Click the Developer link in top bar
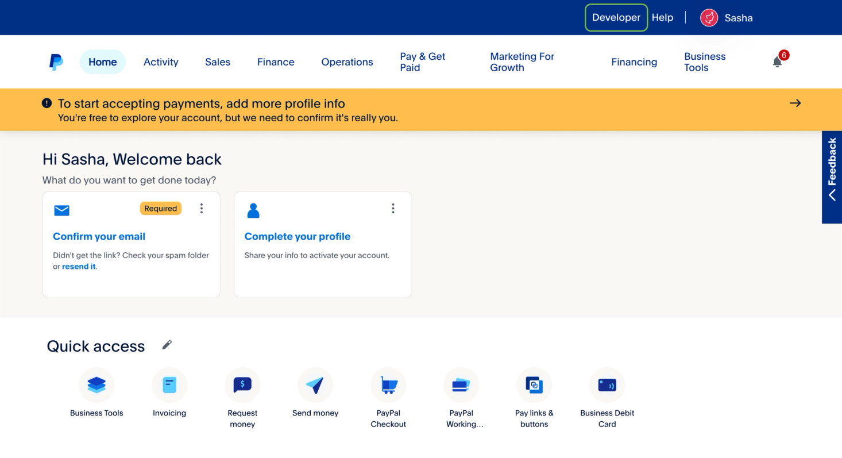 point(616,18)
